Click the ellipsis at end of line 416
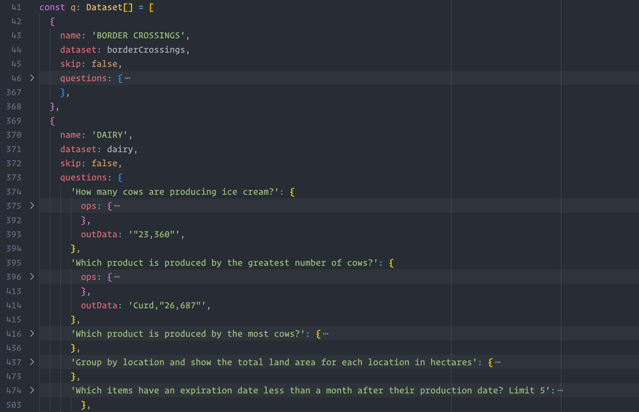Image resolution: width=639 pixels, height=412 pixels. 326,334
